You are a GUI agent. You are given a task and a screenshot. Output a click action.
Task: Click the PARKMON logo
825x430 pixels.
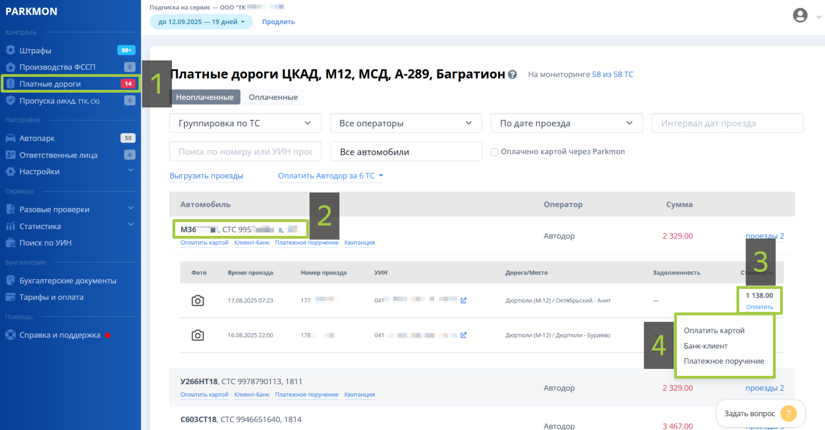(x=31, y=11)
